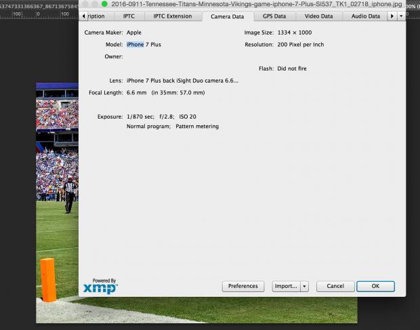Open the GPS Data tab
Viewport: 420px width, 330px height.
coord(274,16)
